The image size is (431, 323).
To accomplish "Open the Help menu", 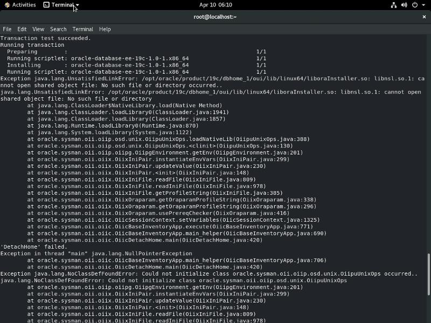I will pos(105,29).
